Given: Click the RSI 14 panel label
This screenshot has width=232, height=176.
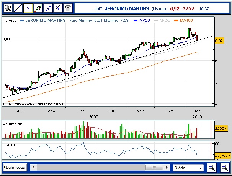Looking at the screenshot, I should (x=9, y=145).
